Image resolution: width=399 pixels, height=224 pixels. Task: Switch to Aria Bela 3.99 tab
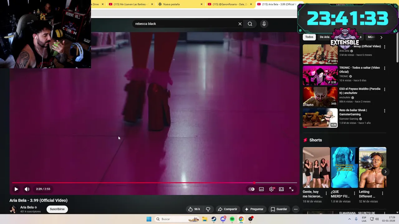[x=277, y=4]
